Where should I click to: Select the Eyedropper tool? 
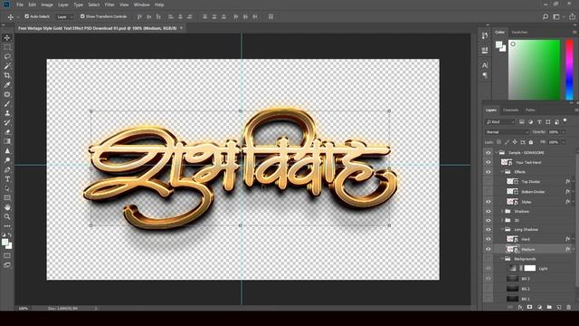7,85
